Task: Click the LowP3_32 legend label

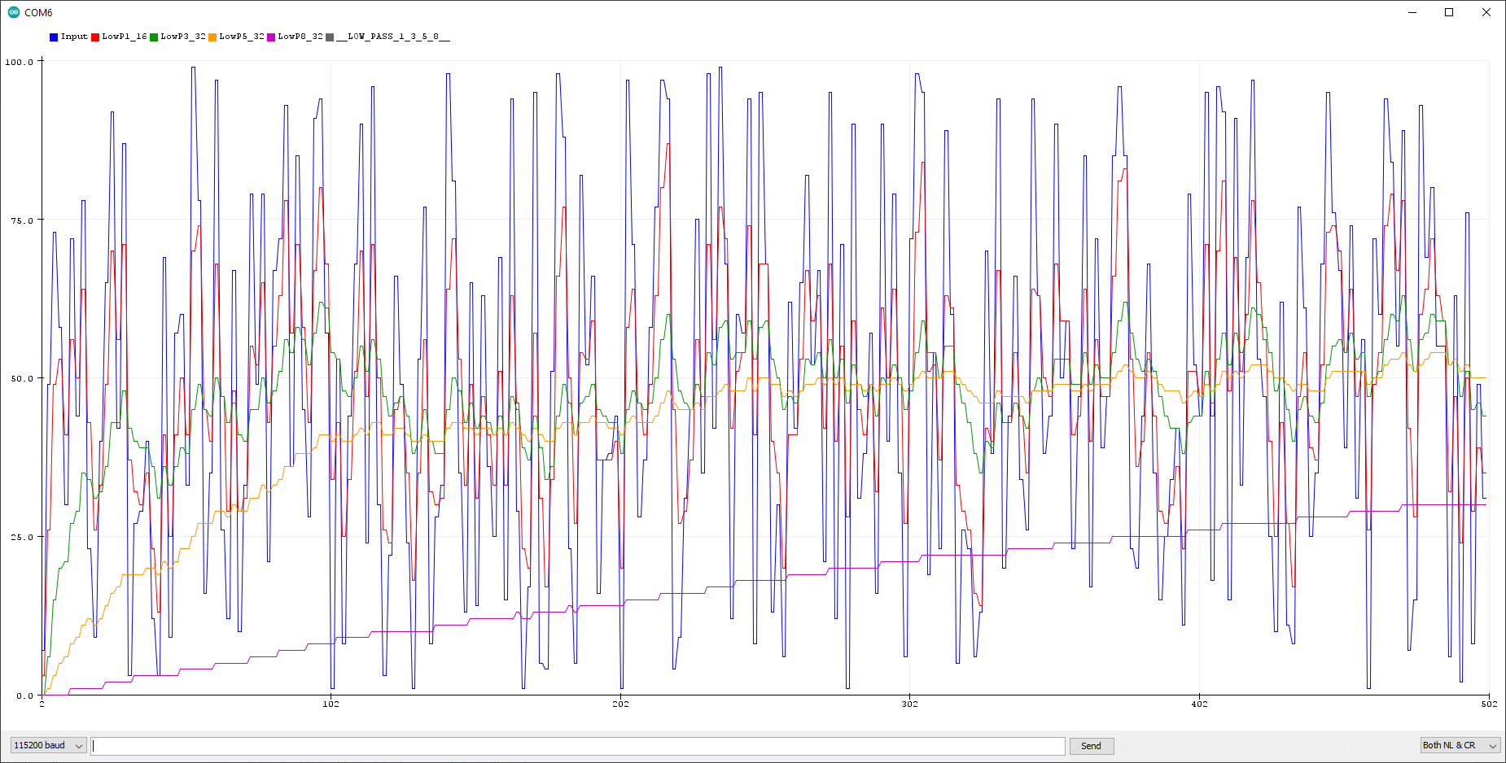Action: (x=183, y=37)
